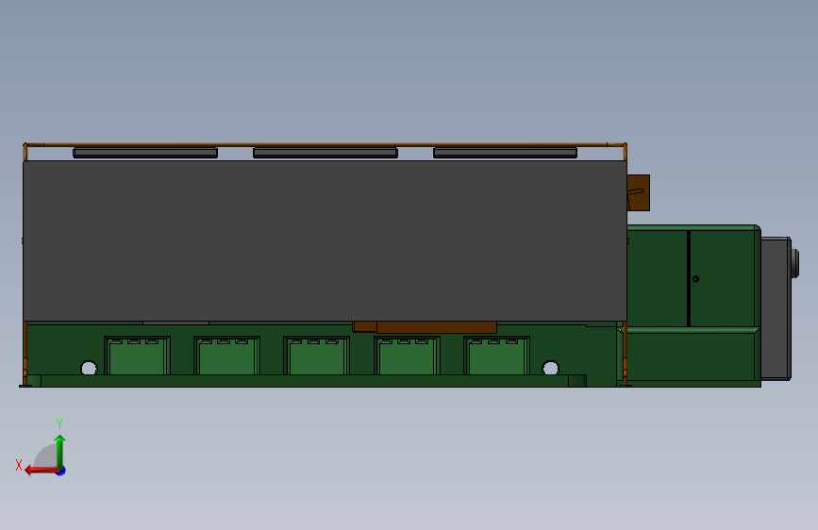
Task: Select the brown strip under the gray panel
Action: (x=425, y=327)
